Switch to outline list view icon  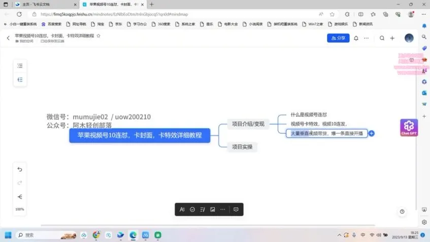[20, 66]
